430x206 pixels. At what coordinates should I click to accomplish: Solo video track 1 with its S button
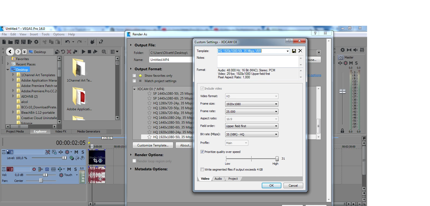[83, 152]
